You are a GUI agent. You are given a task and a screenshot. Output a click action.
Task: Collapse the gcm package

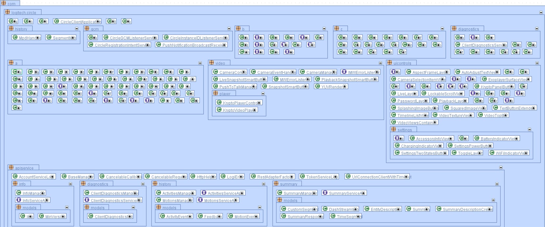229,29
